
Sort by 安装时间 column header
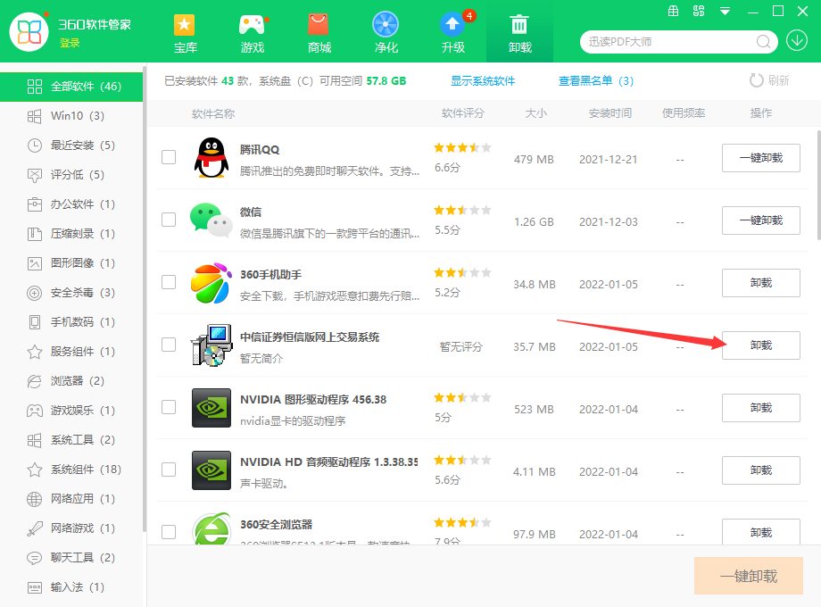tap(610, 113)
